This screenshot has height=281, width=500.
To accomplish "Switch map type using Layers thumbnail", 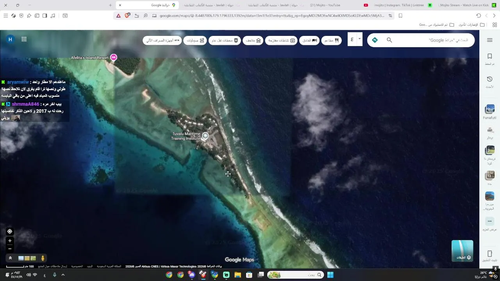I will pos(462,251).
